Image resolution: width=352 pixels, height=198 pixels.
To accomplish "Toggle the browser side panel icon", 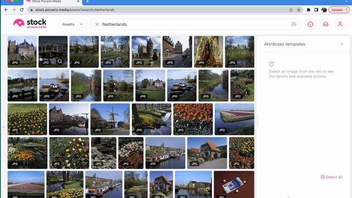I will (316, 10).
